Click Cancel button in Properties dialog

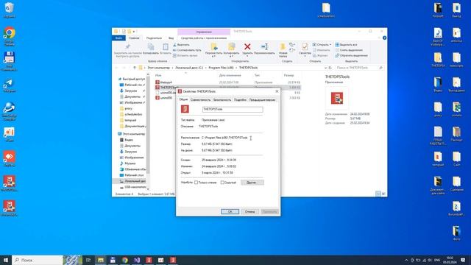pyautogui.click(x=249, y=211)
